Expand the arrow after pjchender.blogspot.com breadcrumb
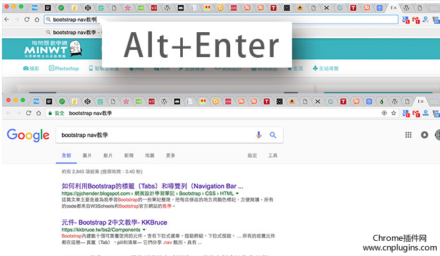The height and width of the screenshot is (256, 440). pos(237,194)
